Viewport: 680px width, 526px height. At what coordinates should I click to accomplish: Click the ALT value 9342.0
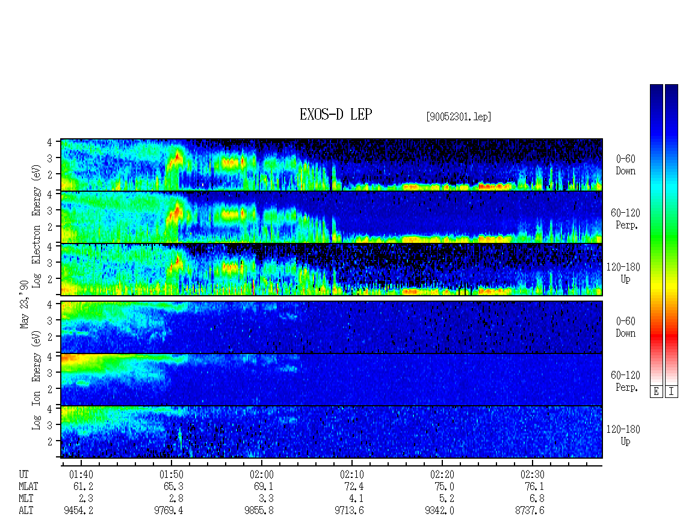tap(439, 511)
